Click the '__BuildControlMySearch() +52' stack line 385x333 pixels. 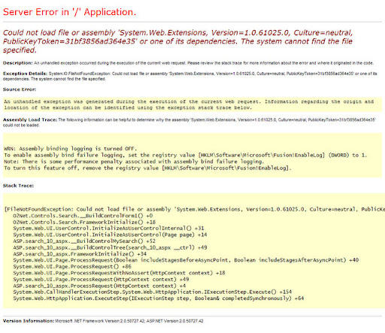[84, 241]
